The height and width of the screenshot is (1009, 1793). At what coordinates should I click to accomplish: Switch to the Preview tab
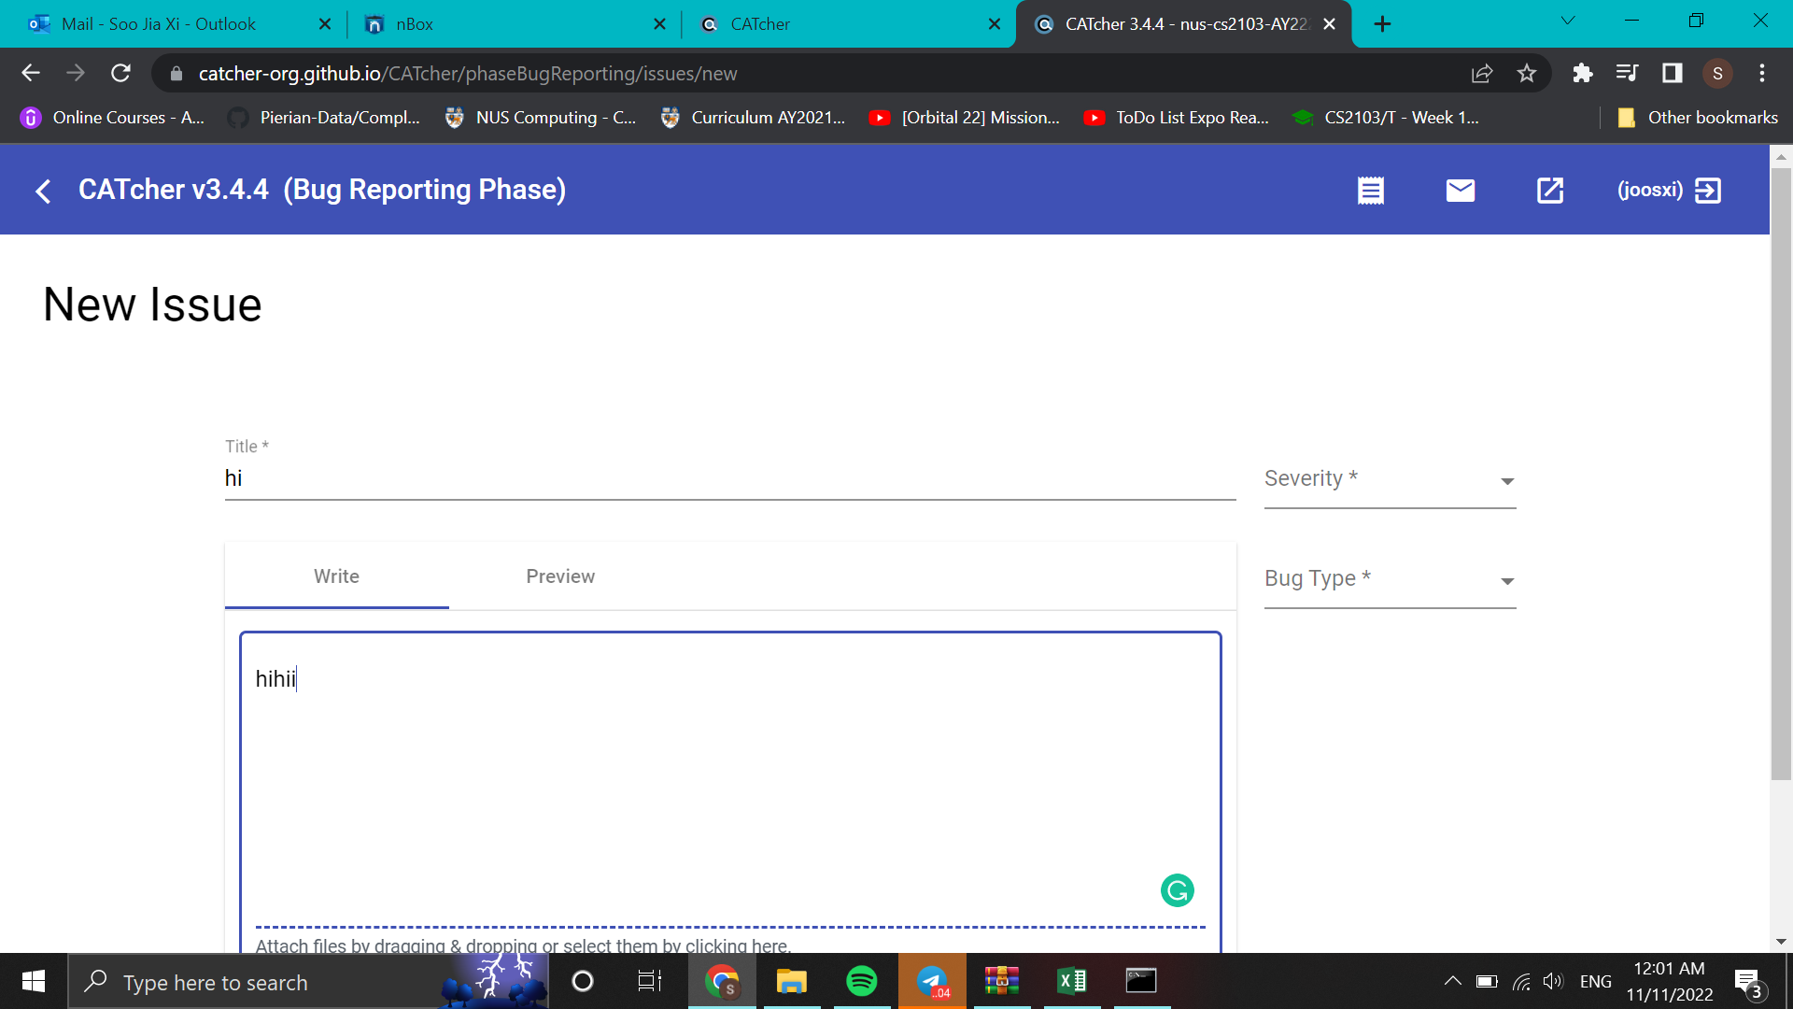(x=560, y=576)
